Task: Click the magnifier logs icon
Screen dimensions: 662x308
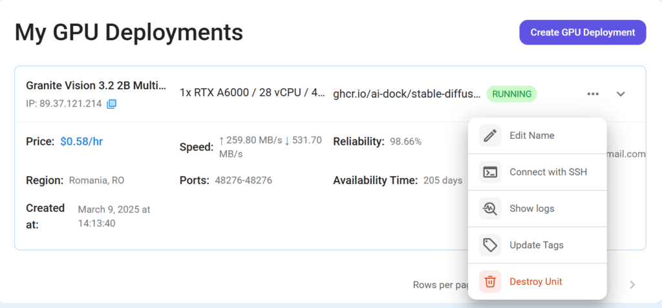Action: point(490,209)
